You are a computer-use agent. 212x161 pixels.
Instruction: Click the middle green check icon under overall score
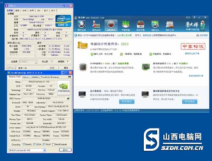pos(121,54)
